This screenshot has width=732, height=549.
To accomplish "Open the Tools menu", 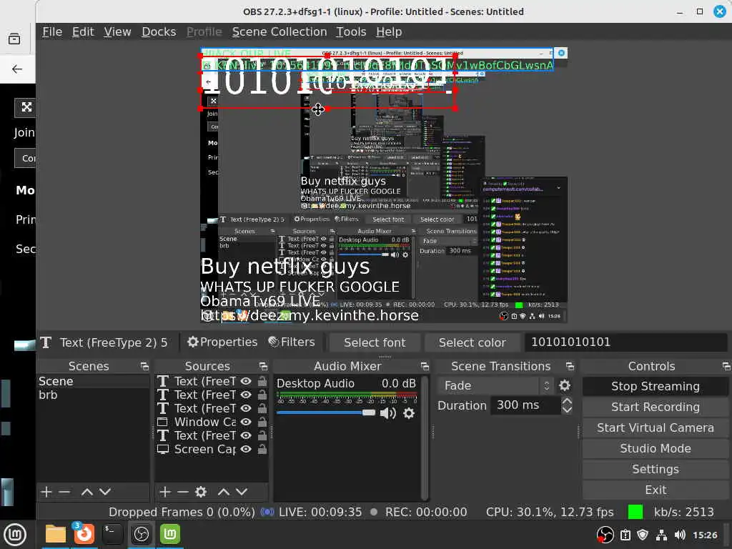I will 351,31.
